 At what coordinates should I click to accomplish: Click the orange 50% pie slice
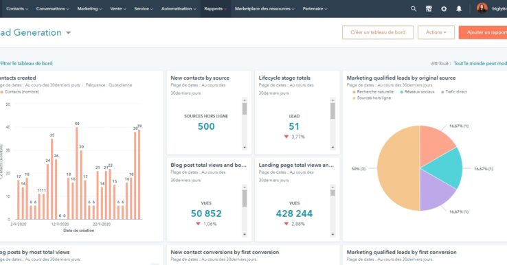click(x=398, y=168)
